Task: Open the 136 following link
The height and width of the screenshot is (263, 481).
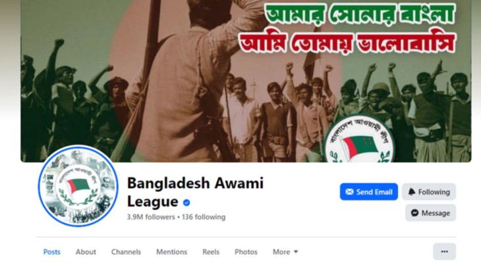Action: pos(204,217)
